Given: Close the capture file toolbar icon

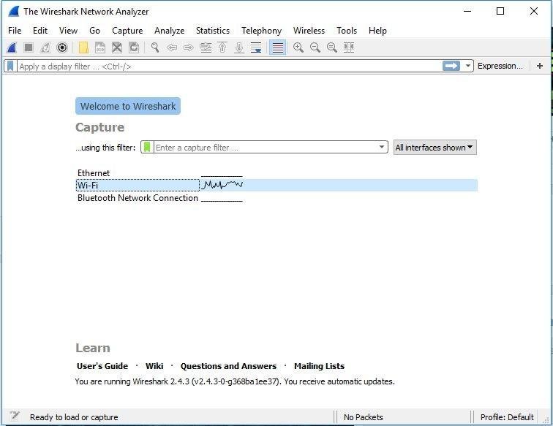Looking at the screenshot, I should (x=117, y=47).
